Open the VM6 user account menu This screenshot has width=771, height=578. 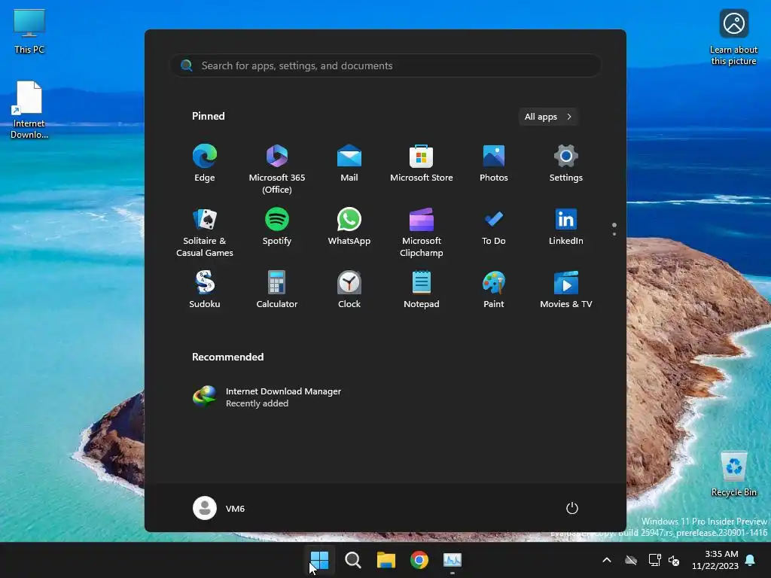[219, 508]
